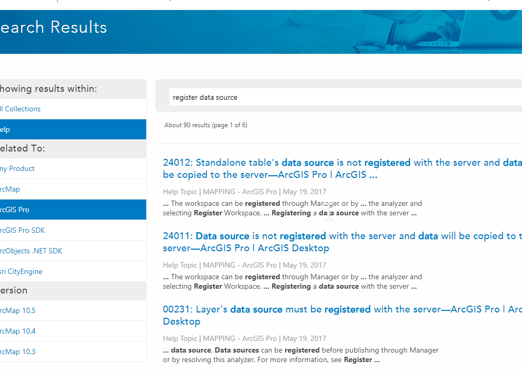Filter results by Esri CityEngine
This screenshot has width=522, height=370.
(22, 271)
